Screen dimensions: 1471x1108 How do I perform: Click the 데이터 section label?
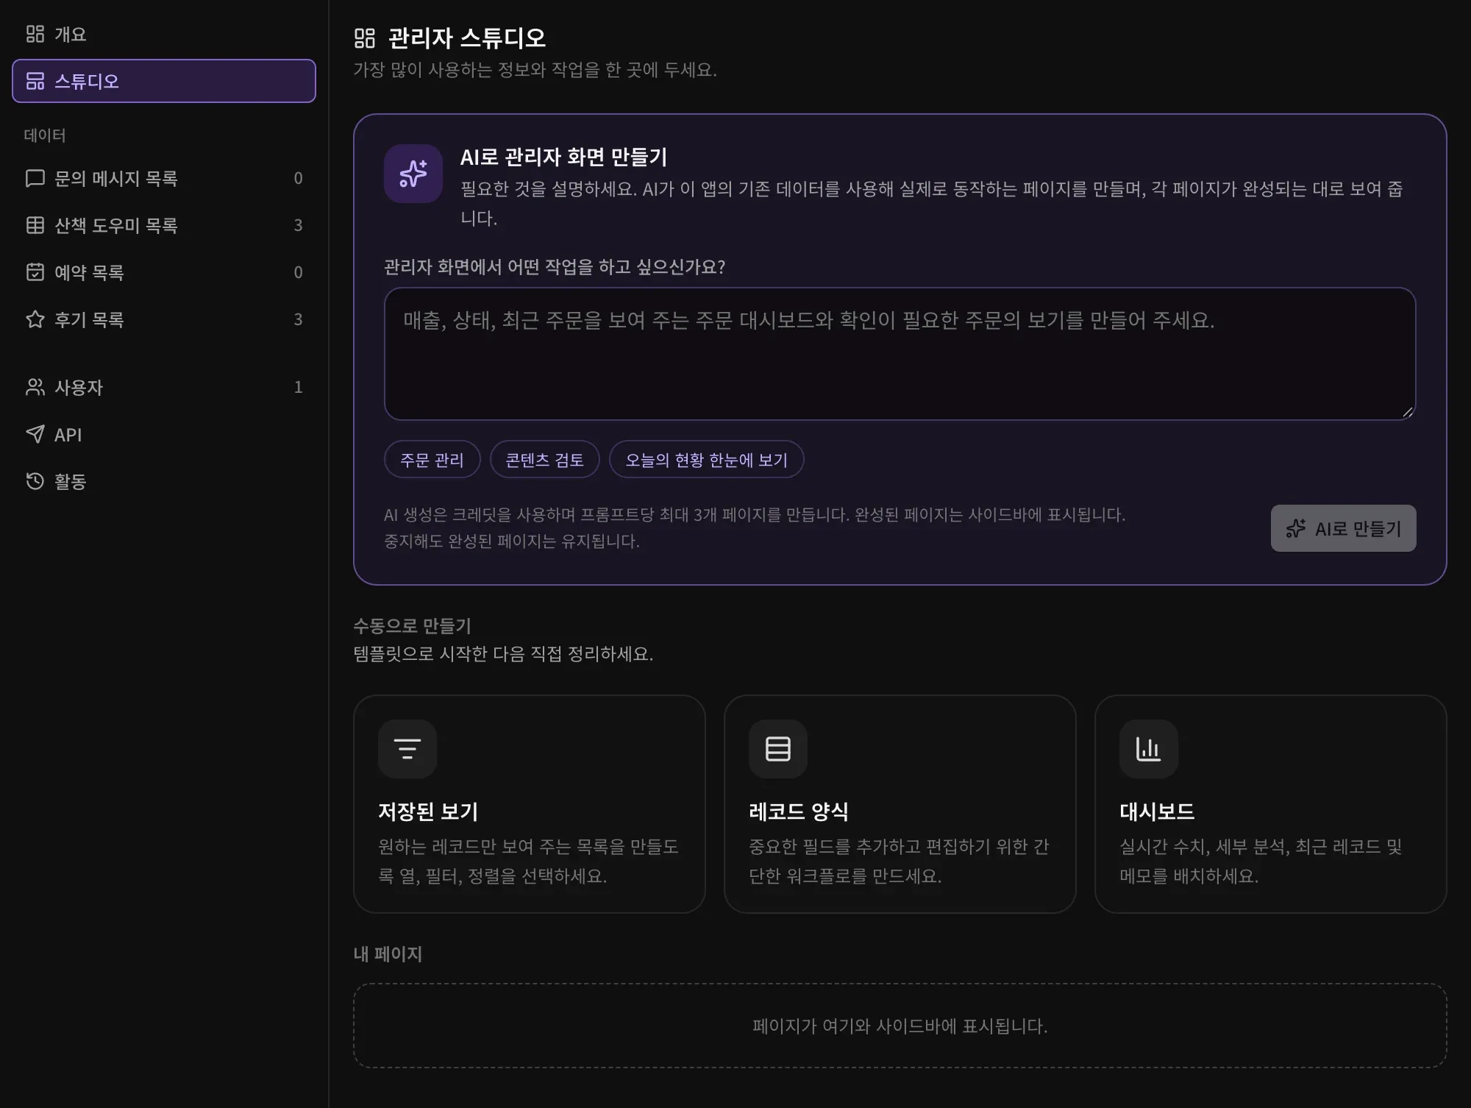pos(45,135)
